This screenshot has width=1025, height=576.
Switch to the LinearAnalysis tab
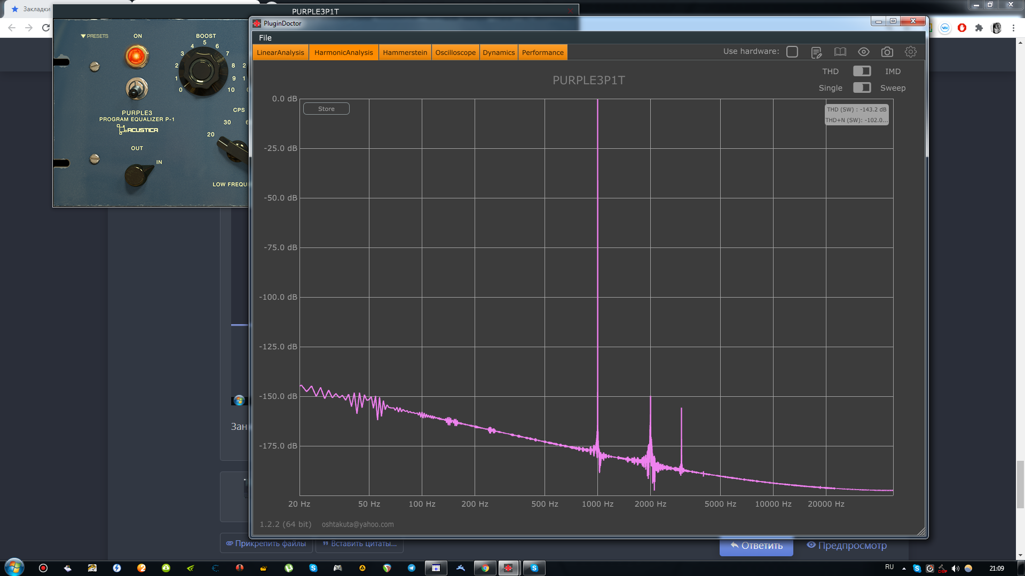pyautogui.click(x=280, y=52)
